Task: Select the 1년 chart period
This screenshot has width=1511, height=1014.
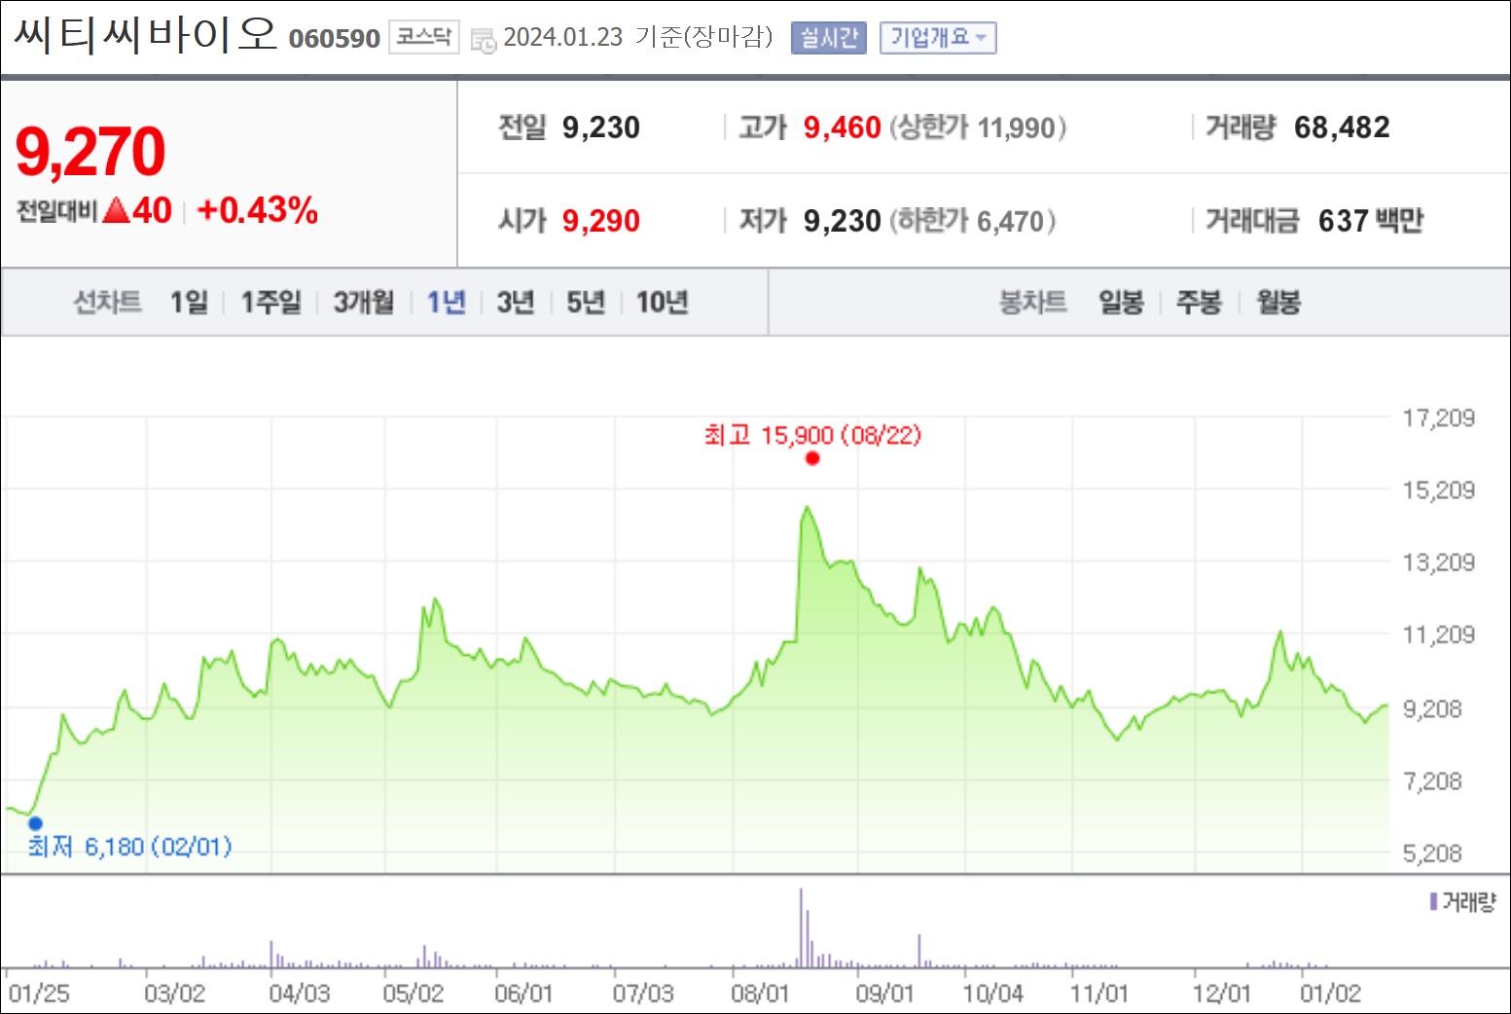Action: point(447,303)
